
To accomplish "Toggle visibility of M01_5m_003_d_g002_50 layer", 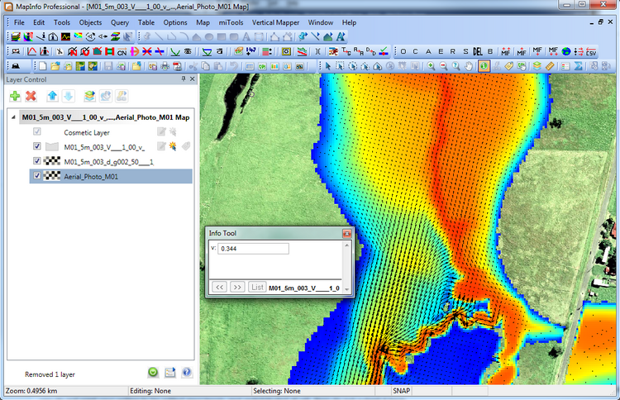I will coord(36,161).
